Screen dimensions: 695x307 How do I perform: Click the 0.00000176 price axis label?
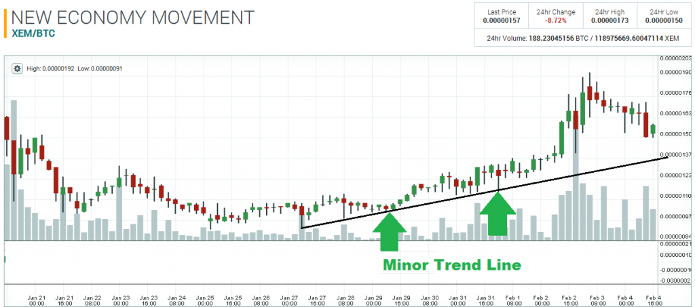pos(677,93)
